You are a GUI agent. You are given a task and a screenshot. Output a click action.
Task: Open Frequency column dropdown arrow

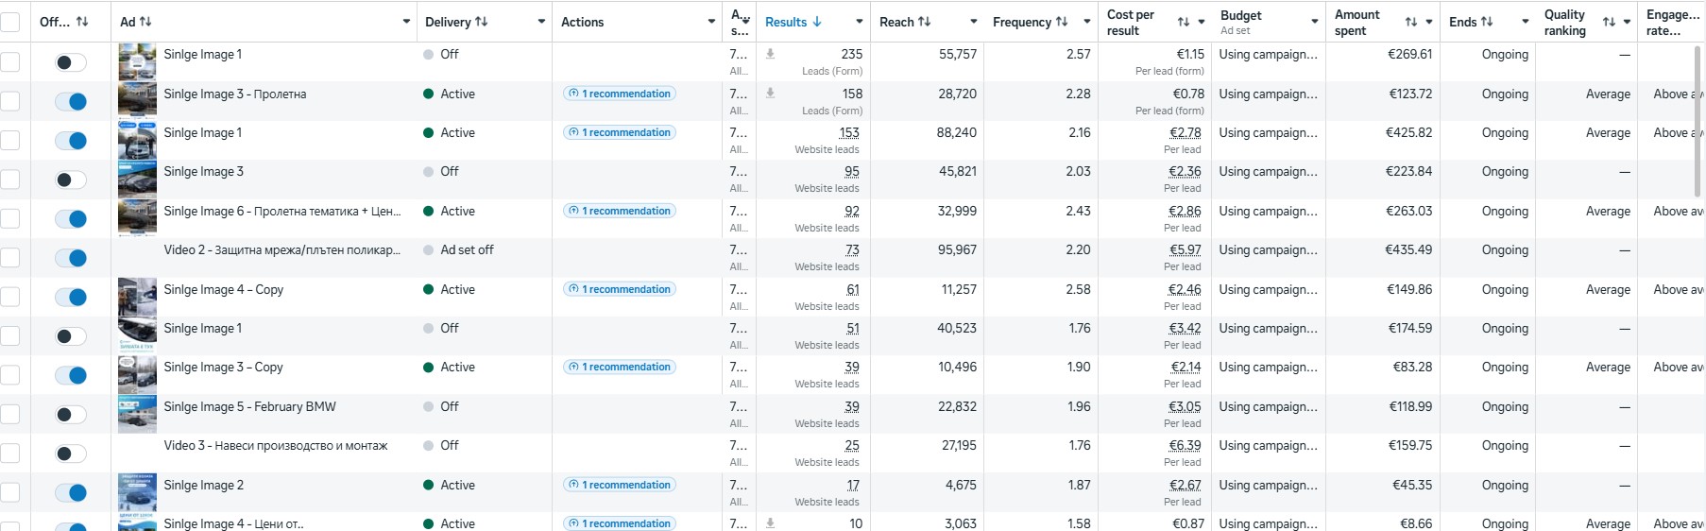click(1087, 22)
